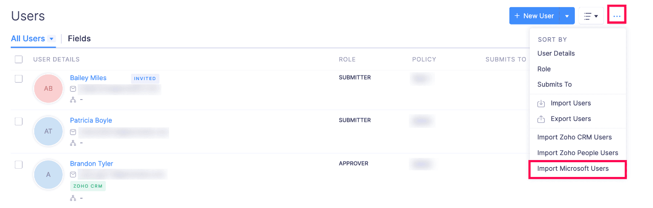
Task: Click Patricia Boyle's AT avatar
Action: [x=48, y=132]
